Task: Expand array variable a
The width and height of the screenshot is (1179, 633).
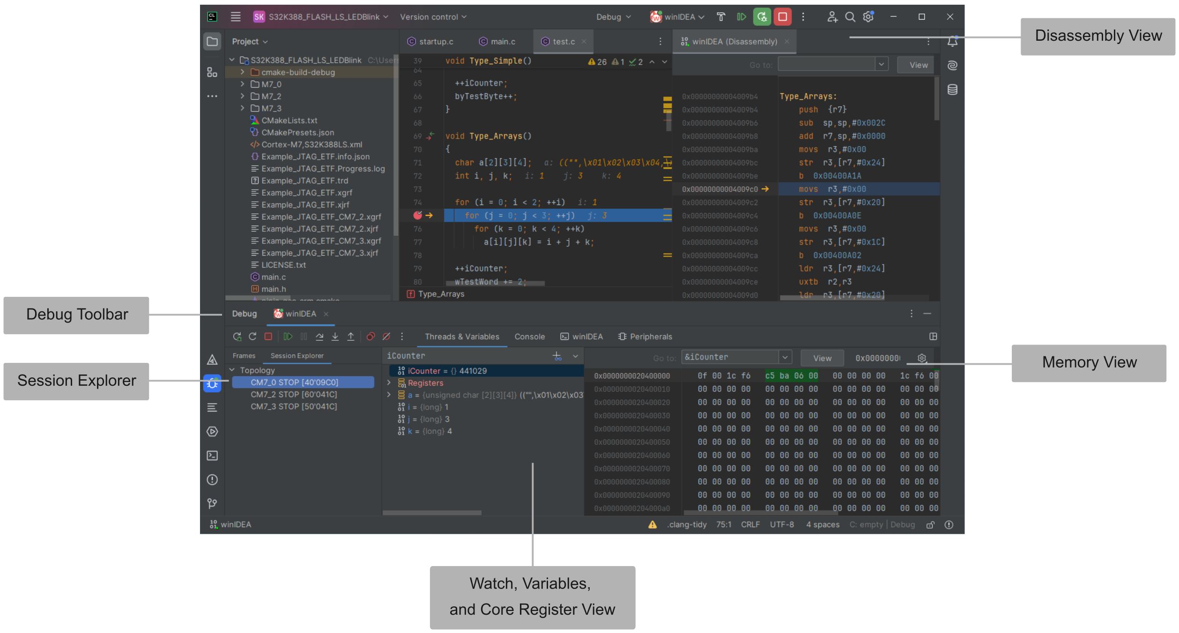Action: (x=389, y=395)
